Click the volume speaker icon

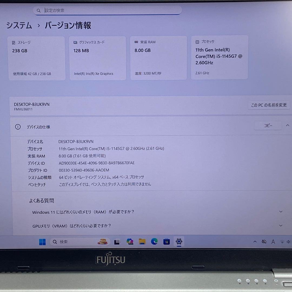(288, 241)
